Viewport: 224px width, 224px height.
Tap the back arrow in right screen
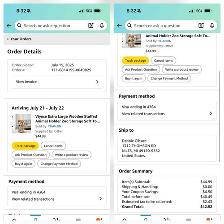119,26
